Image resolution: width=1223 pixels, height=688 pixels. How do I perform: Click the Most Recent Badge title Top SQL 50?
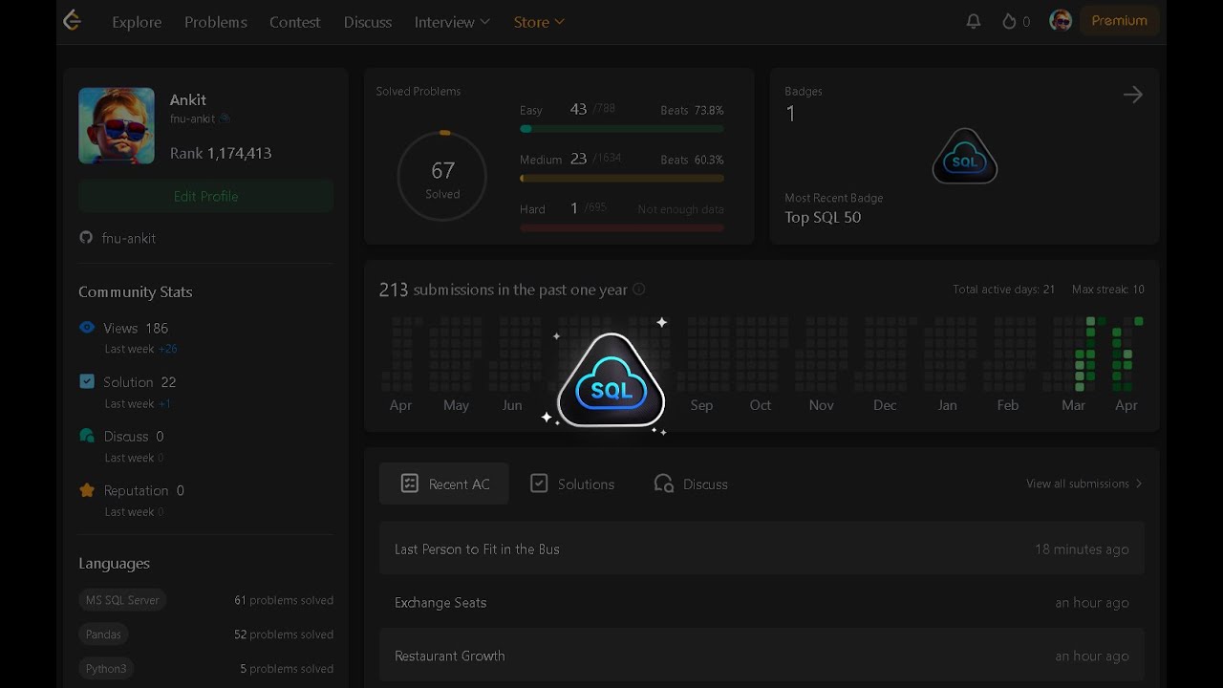click(x=823, y=217)
